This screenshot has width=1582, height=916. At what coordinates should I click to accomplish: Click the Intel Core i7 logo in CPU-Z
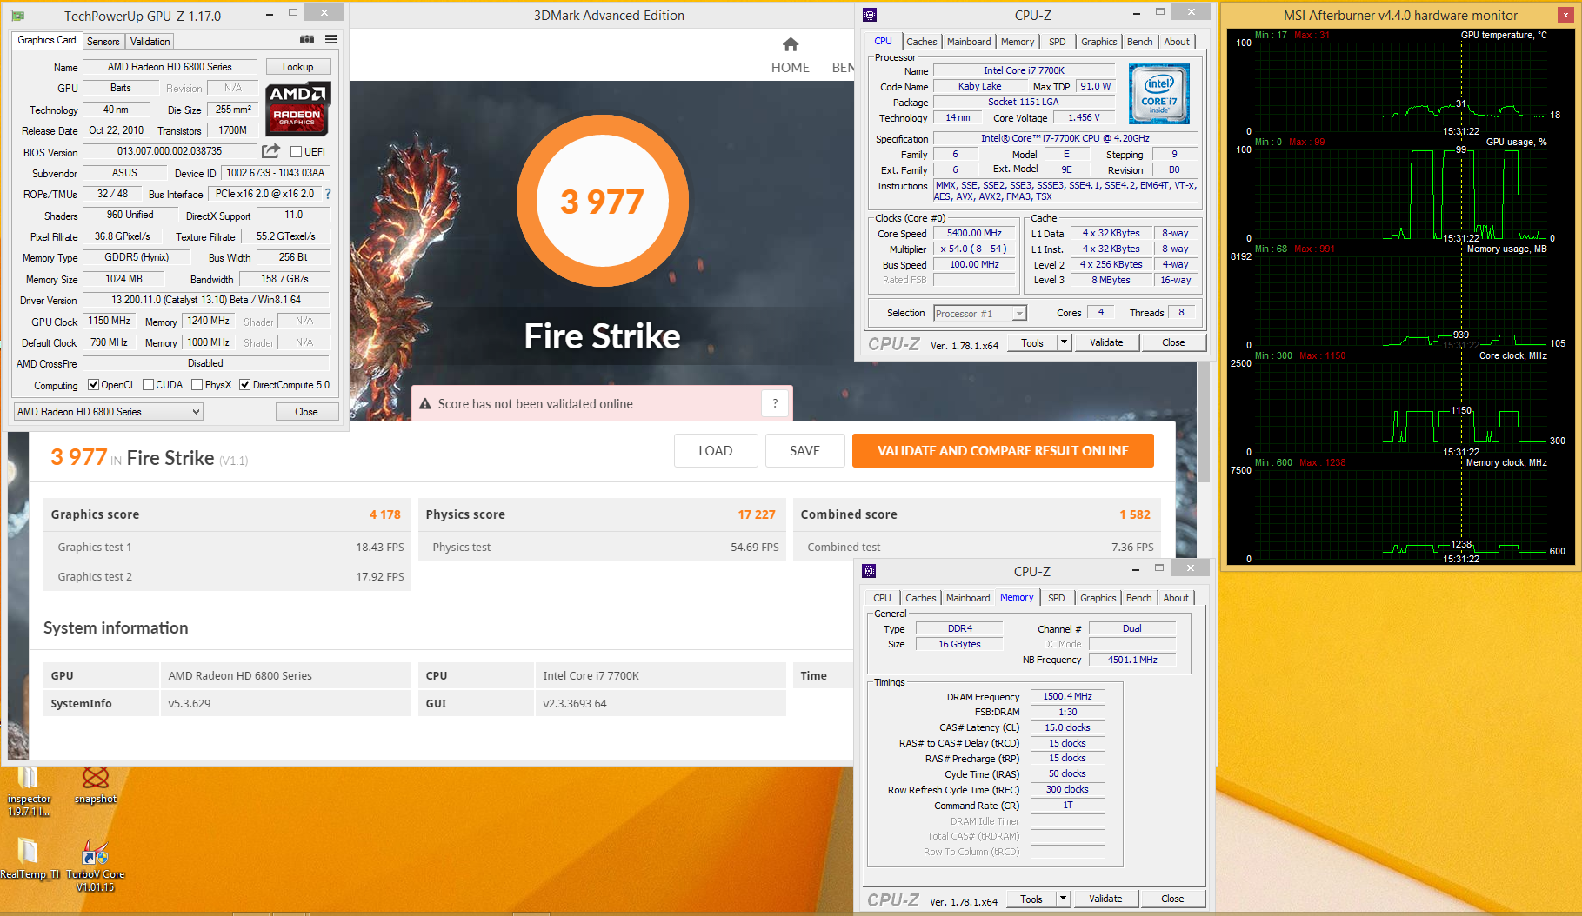click(1159, 93)
